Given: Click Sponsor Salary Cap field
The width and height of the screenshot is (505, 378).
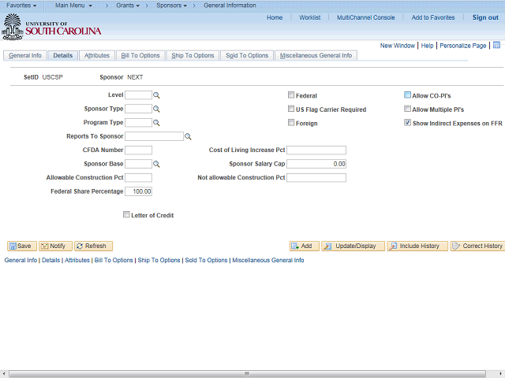Looking at the screenshot, I should tap(316, 164).
